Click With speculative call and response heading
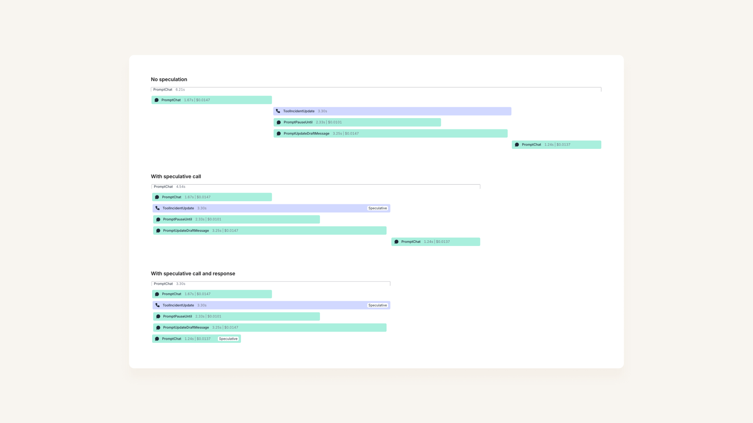 (193, 273)
